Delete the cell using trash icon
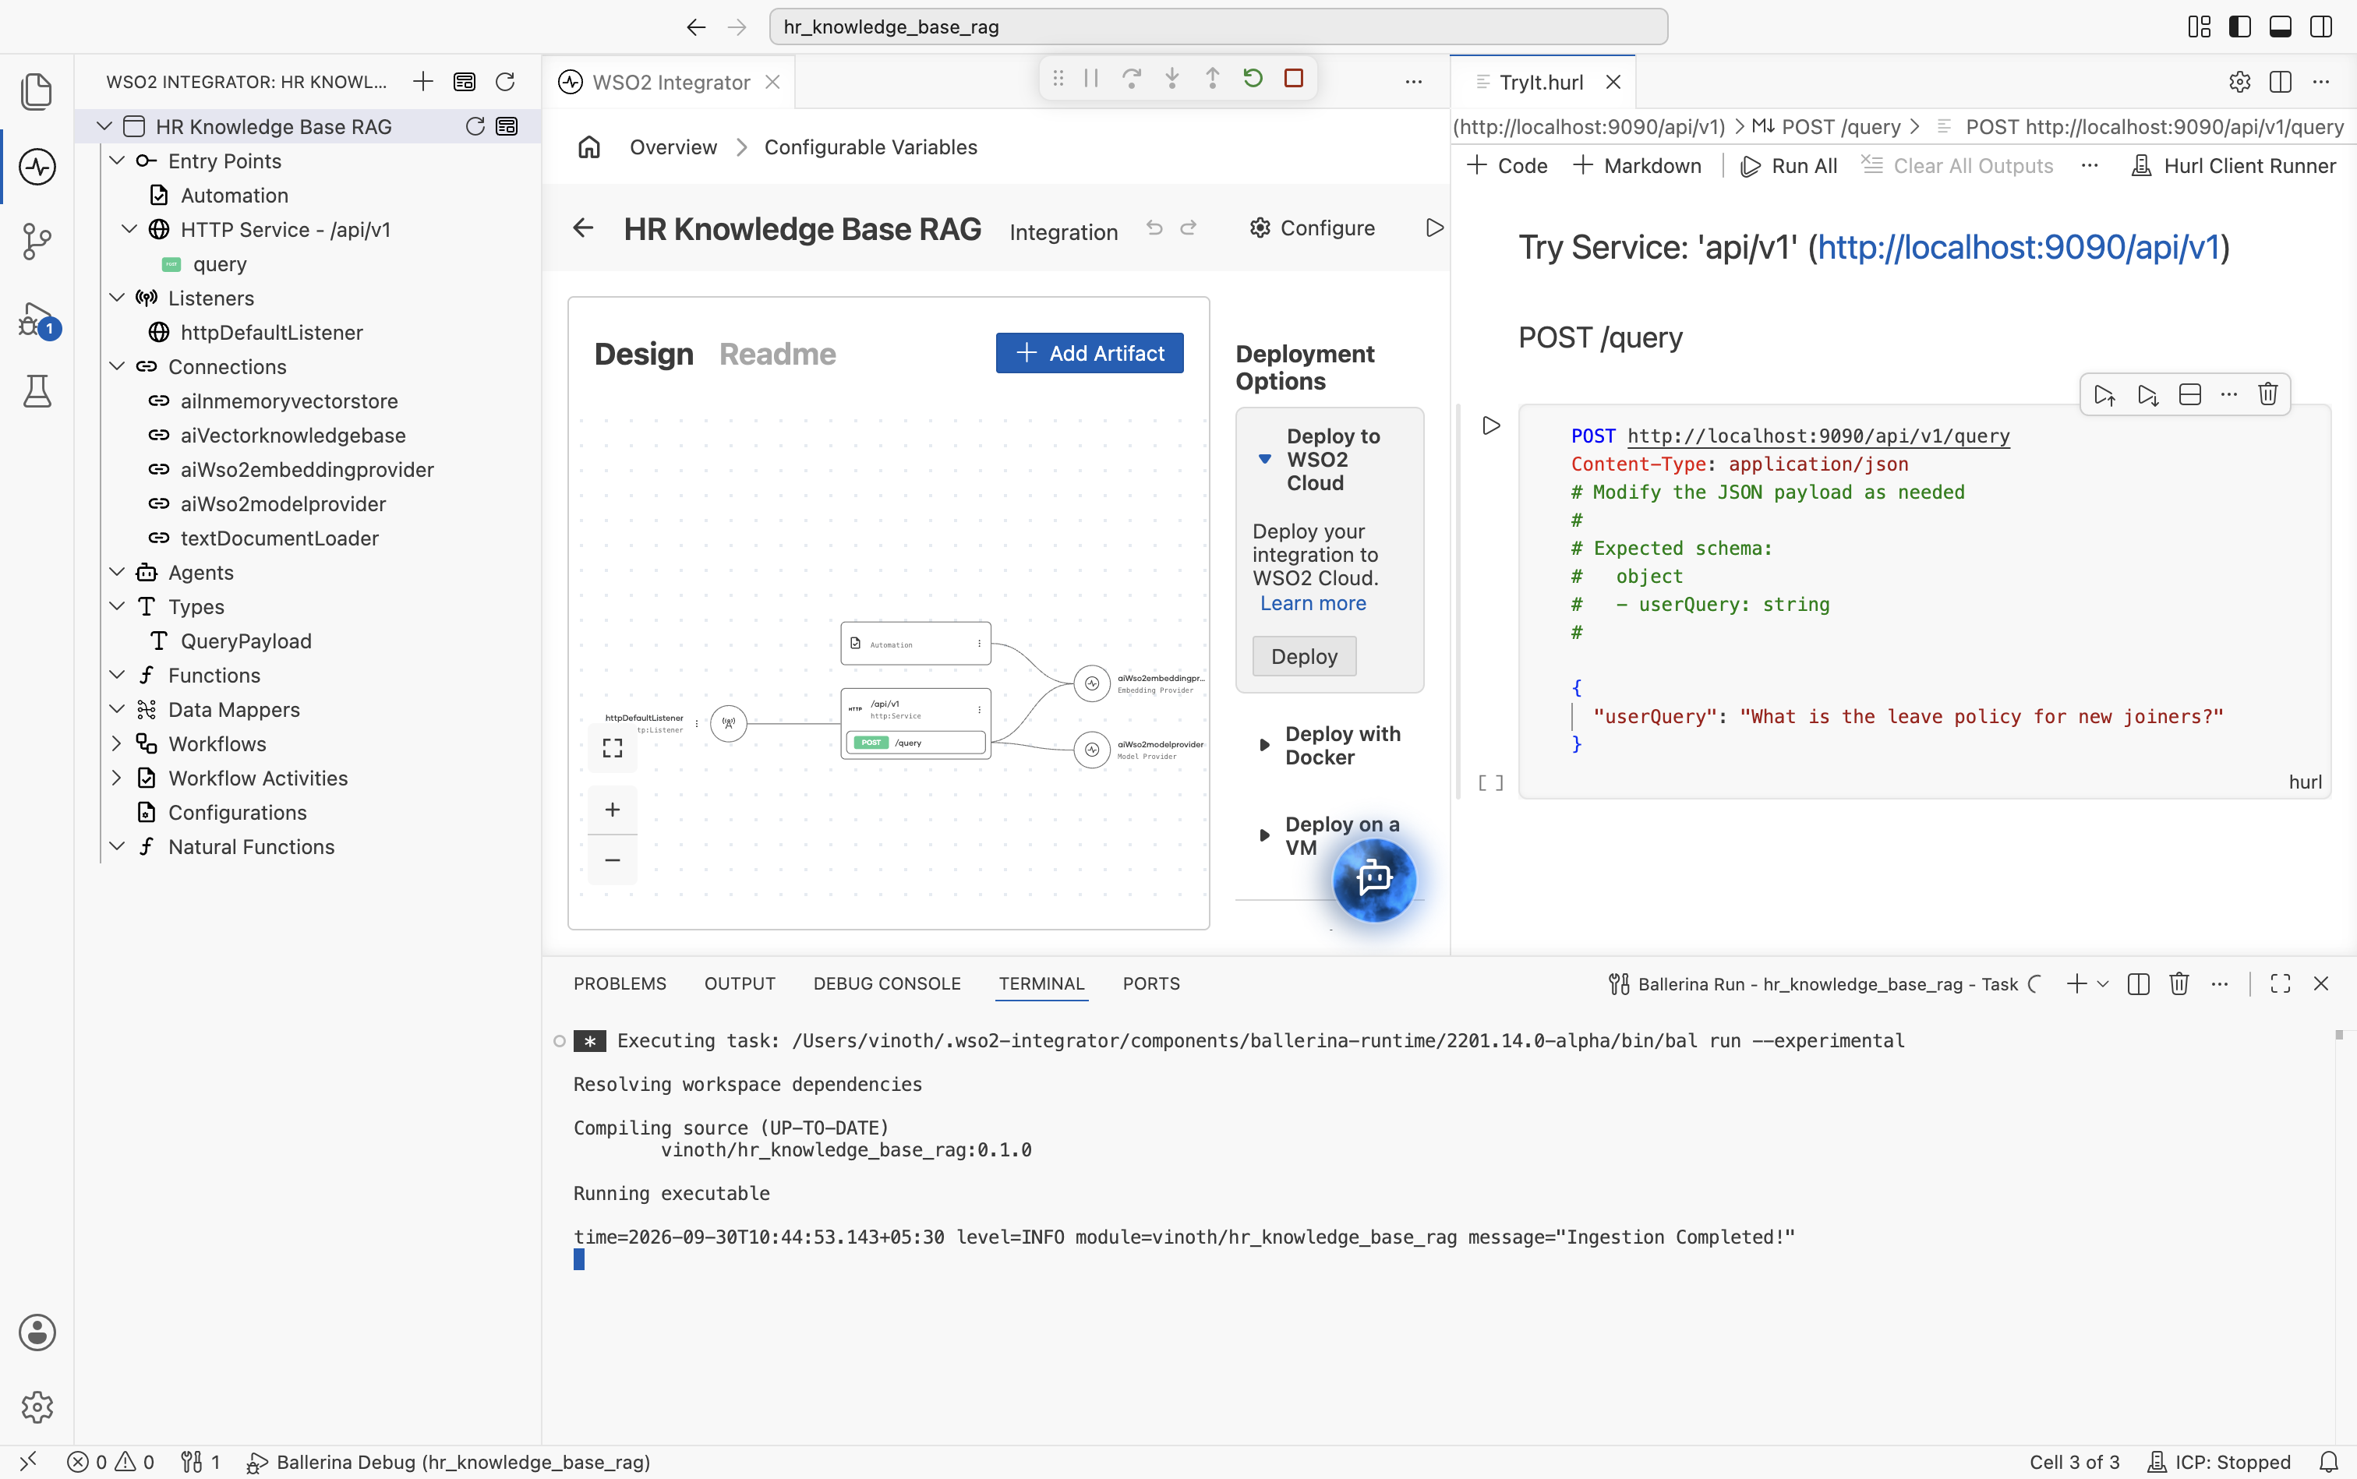This screenshot has height=1479, width=2357. coord(2267,394)
